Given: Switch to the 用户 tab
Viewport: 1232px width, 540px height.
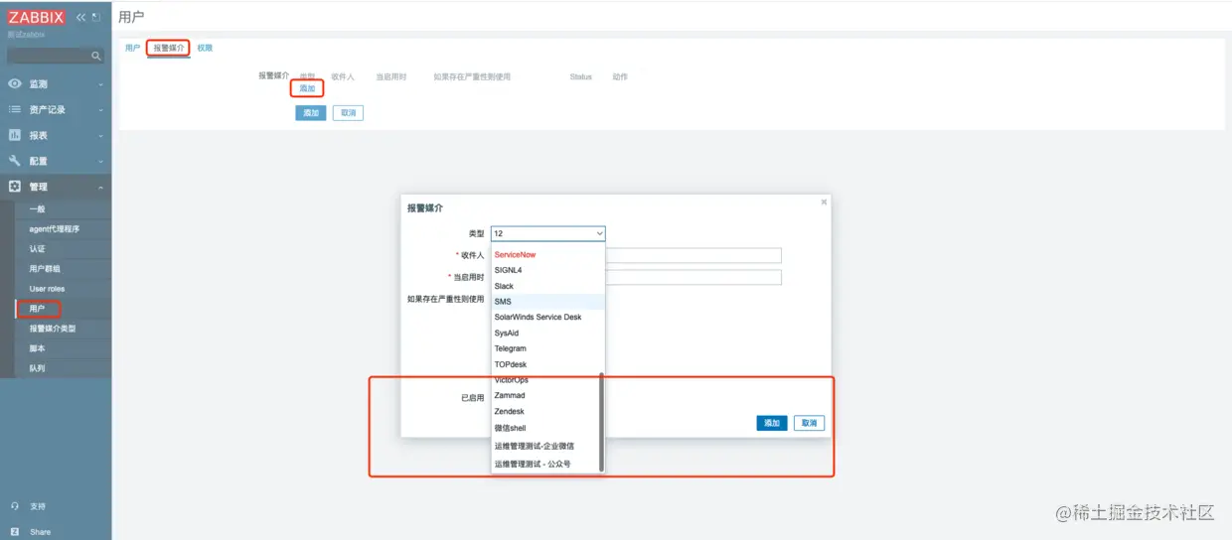Looking at the screenshot, I should [x=132, y=48].
